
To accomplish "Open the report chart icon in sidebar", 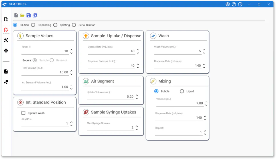I will click(x=6, y=71).
